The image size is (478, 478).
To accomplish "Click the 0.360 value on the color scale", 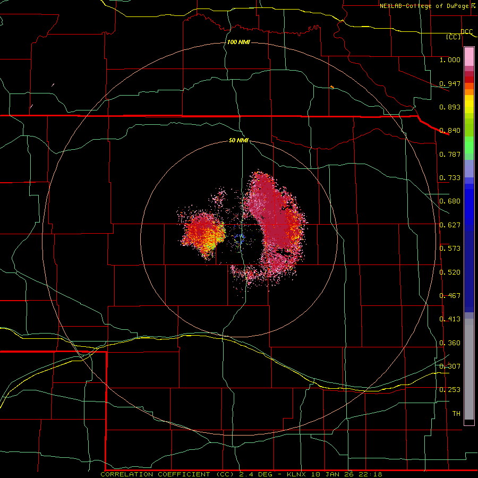I will tap(450, 343).
